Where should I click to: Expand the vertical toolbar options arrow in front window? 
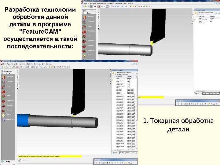pyautogui.click(x=17, y=89)
